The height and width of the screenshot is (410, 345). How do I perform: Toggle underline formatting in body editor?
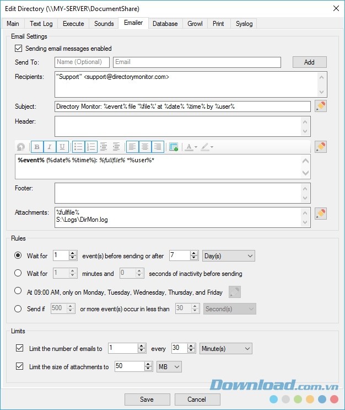[x=62, y=147]
